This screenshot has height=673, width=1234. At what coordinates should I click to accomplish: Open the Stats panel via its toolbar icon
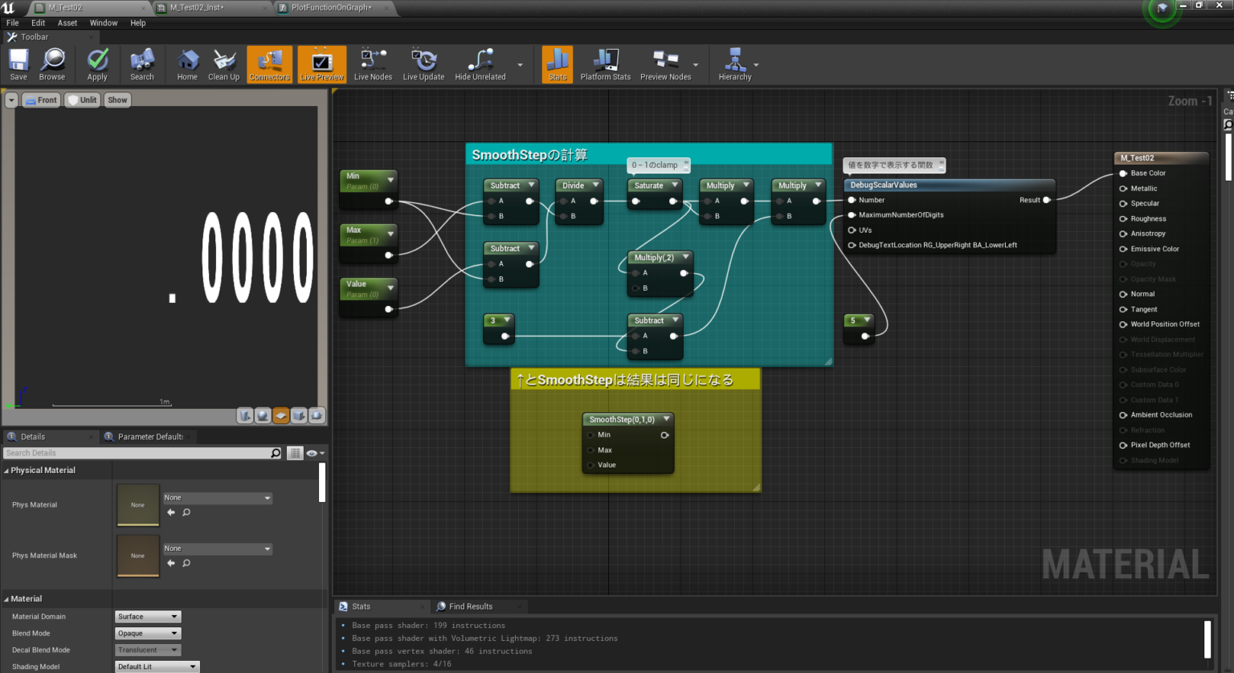[x=557, y=63]
